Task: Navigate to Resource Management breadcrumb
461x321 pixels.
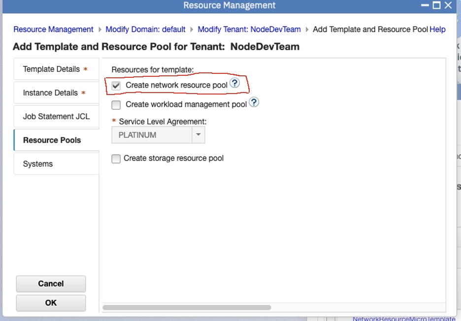Action: 53,29
